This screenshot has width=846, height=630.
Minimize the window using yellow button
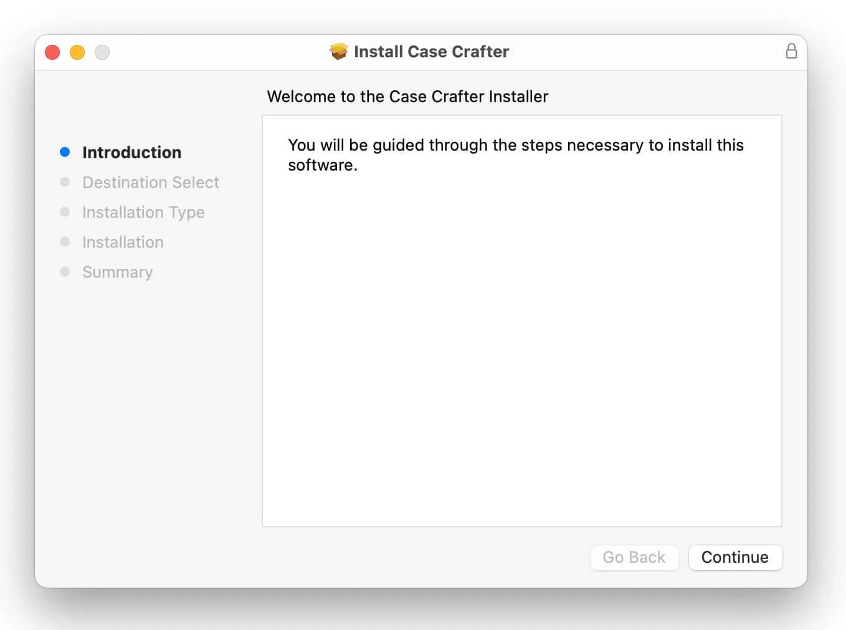[x=77, y=52]
